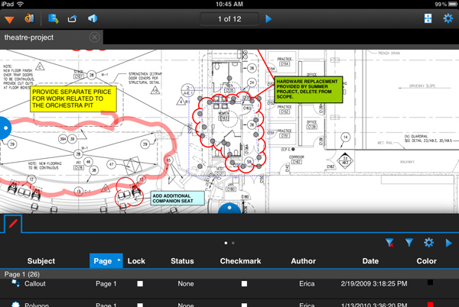The height and width of the screenshot is (307, 459).
Task: Tap the page number field '1 of 12'
Action: coord(229,18)
